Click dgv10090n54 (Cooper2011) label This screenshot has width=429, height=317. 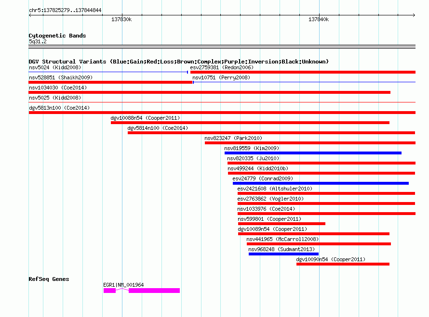[331, 259]
